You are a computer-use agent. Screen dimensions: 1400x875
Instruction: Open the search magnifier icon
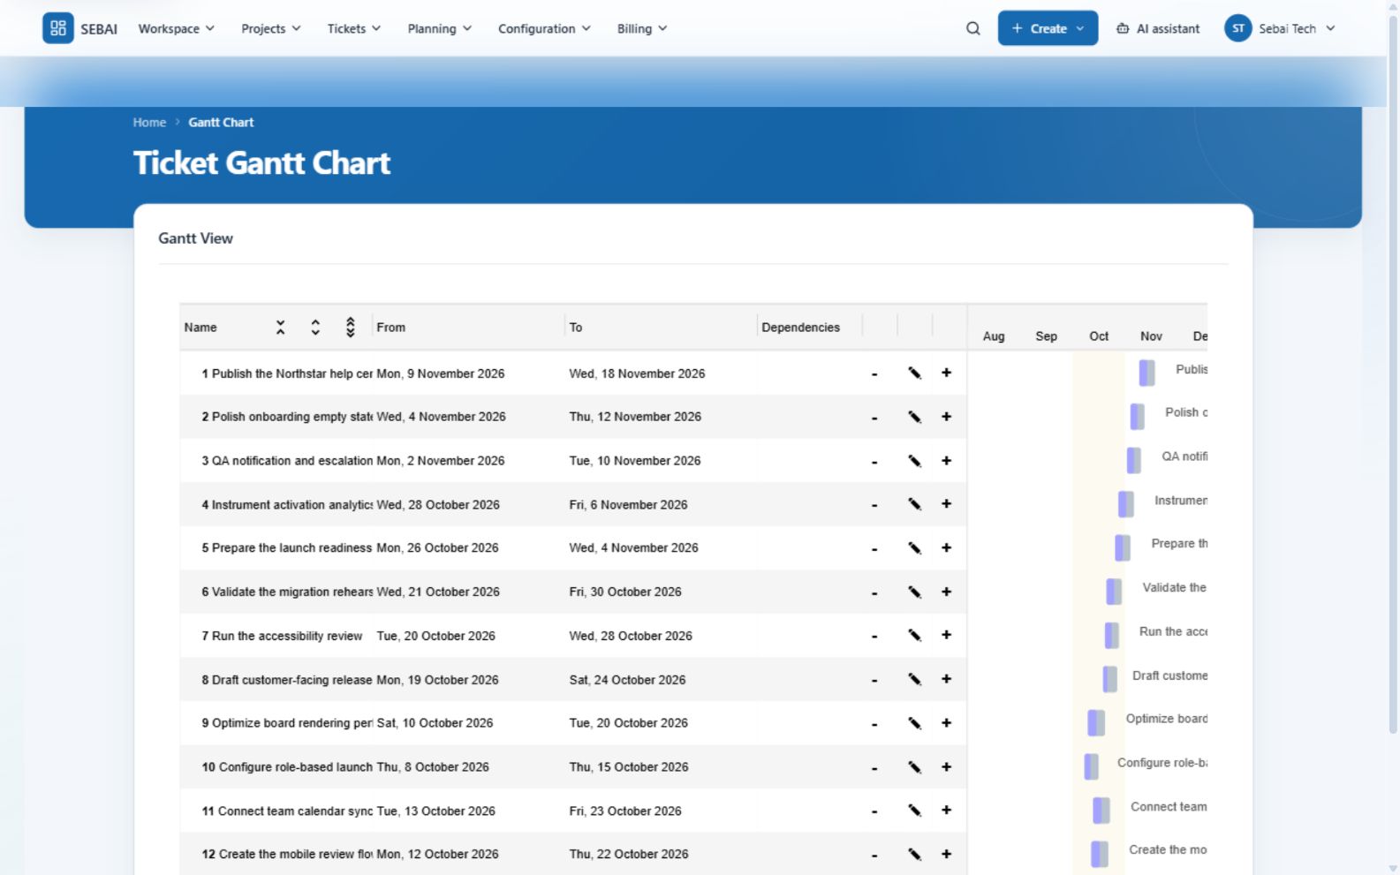tap(973, 28)
